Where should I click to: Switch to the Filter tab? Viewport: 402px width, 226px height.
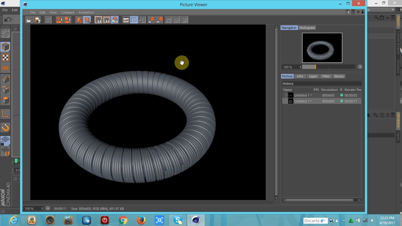pyautogui.click(x=326, y=76)
